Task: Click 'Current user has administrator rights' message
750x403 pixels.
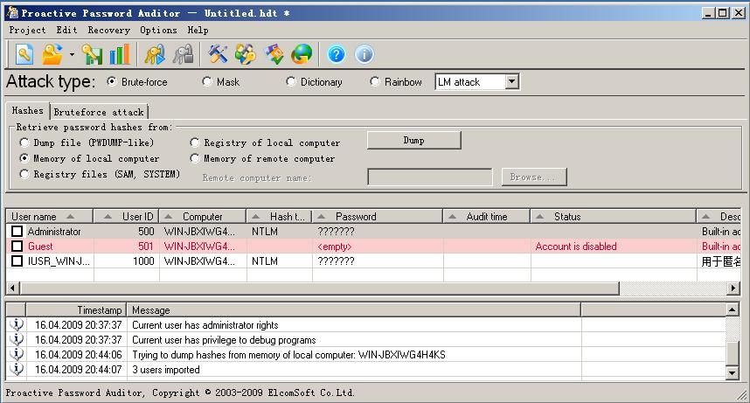Action: tap(205, 325)
